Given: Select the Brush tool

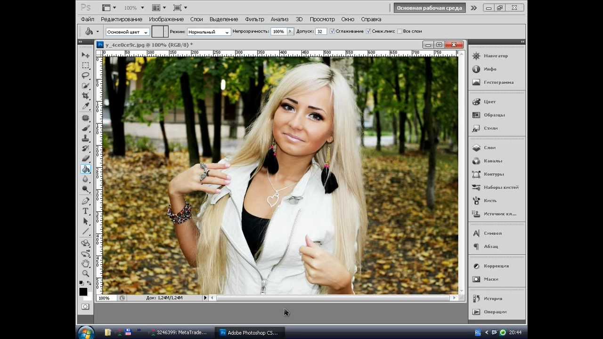Looking at the screenshot, I should click(85, 128).
